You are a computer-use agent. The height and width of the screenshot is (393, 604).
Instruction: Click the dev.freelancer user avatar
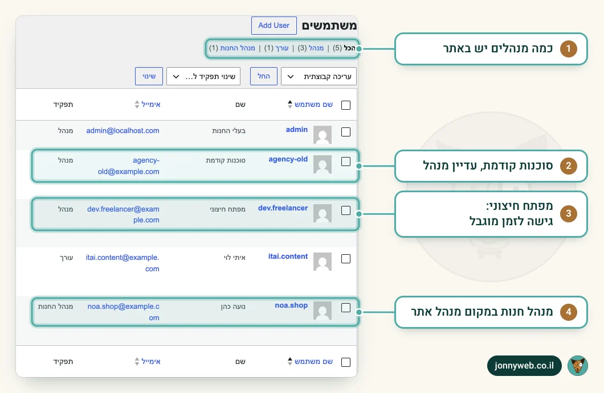pos(323,213)
